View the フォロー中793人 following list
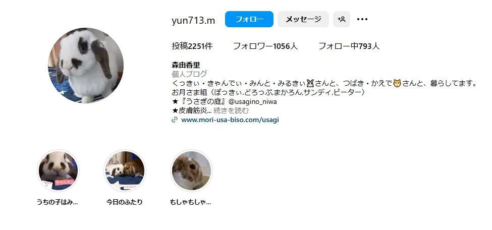This screenshot has width=492, height=230. (x=349, y=46)
